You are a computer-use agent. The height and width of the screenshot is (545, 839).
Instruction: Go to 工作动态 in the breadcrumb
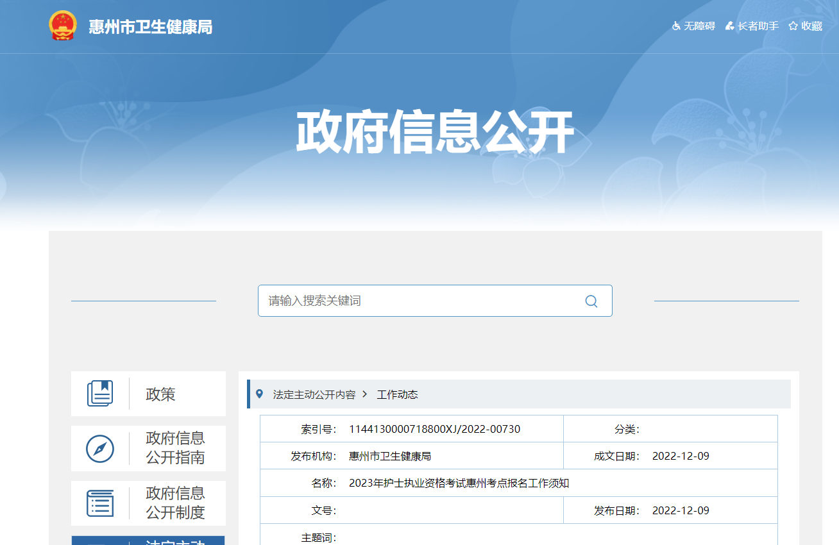click(x=397, y=395)
